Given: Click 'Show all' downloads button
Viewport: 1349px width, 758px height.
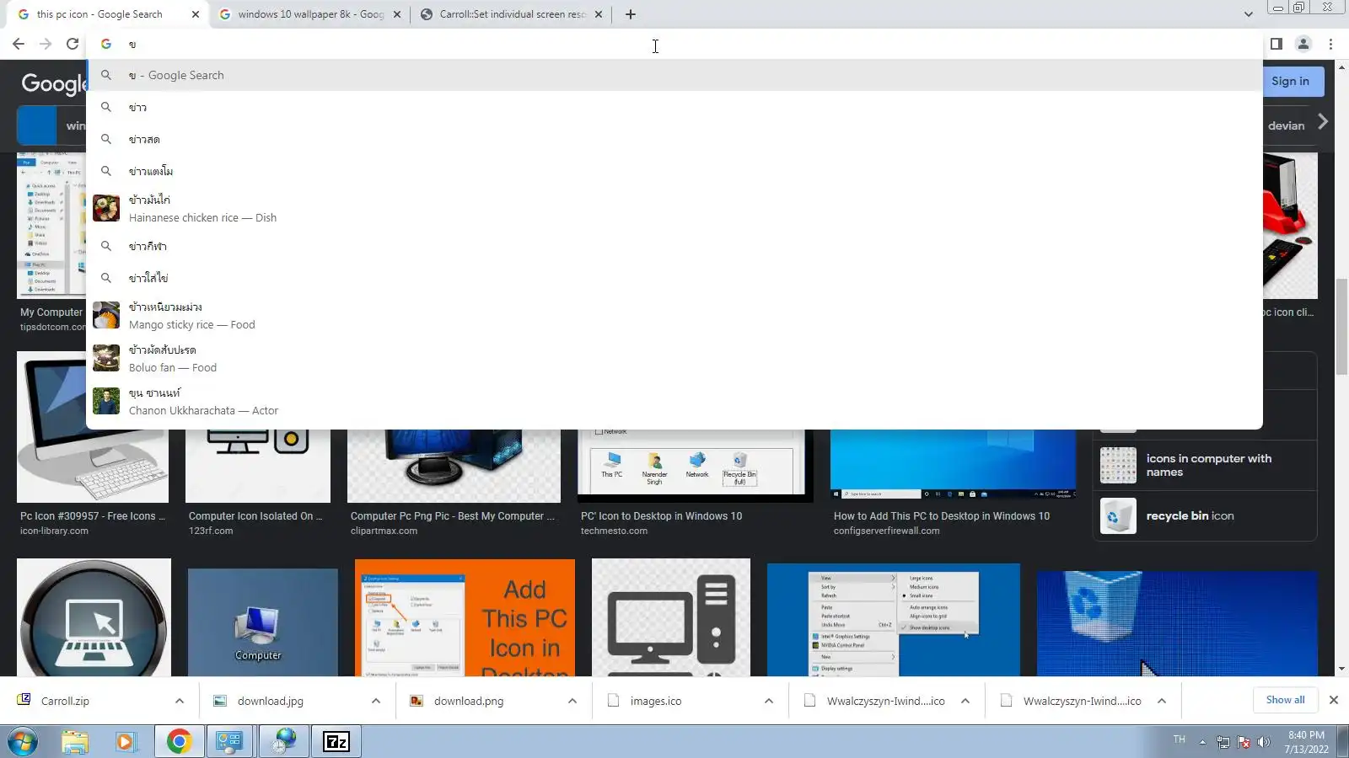Looking at the screenshot, I should point(1285,700).
